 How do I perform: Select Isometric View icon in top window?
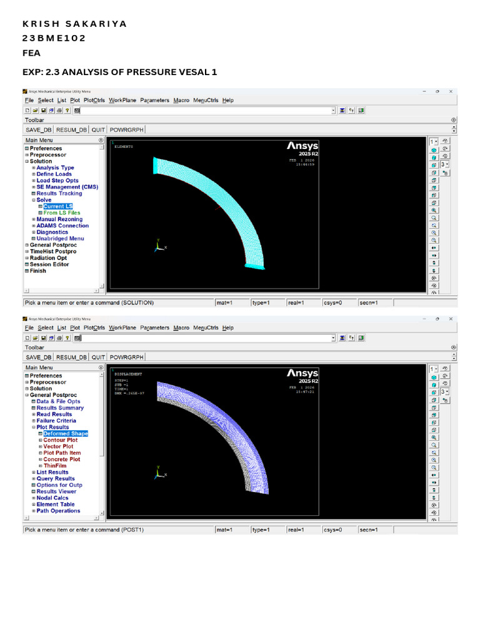coord(434,150)
